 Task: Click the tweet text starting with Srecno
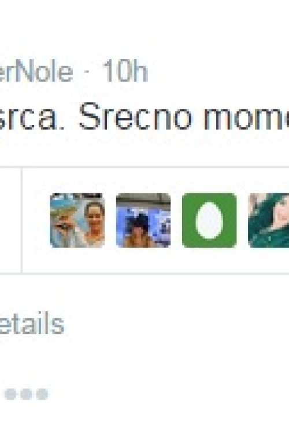tap(184, 116)
